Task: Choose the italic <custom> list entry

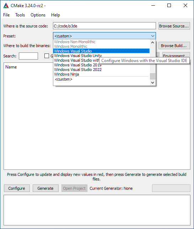Action: (63, 79)
